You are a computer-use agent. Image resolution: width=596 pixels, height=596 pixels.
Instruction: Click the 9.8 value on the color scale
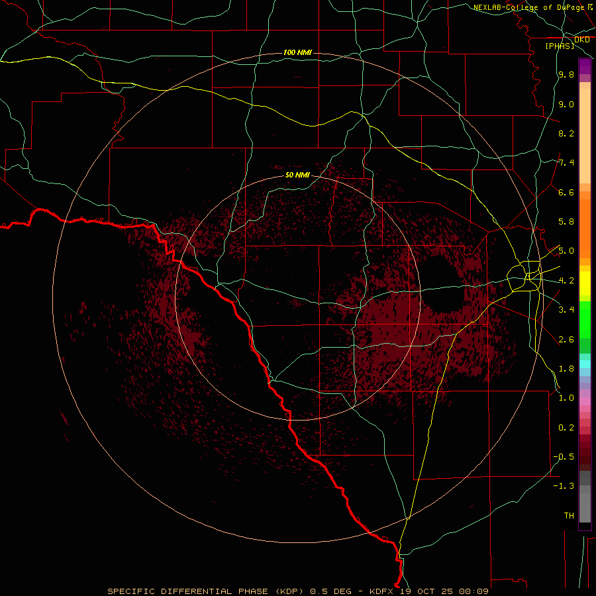(x=566, y=74)
